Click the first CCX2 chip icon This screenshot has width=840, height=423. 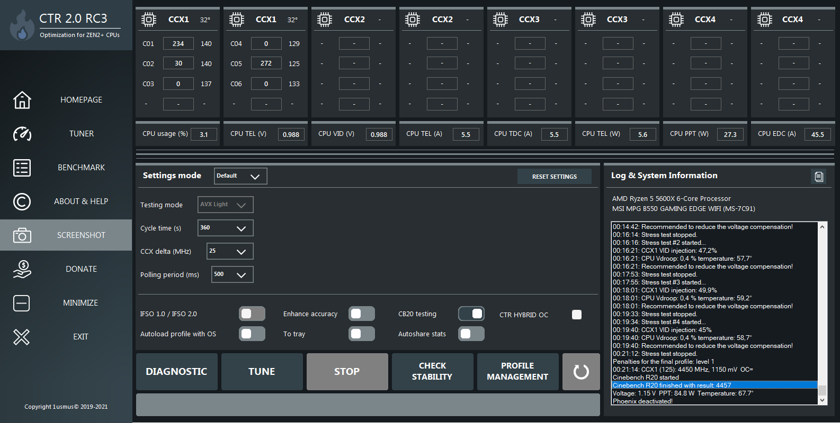click(x=325, y=20)
